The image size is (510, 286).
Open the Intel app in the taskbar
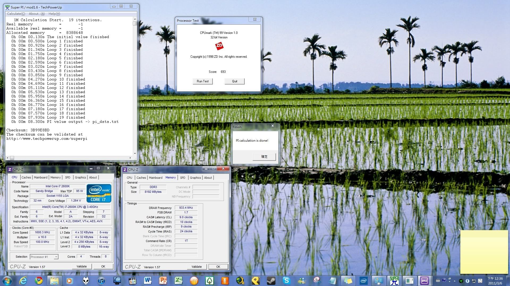pyautogui.click(x=364, y=280)
